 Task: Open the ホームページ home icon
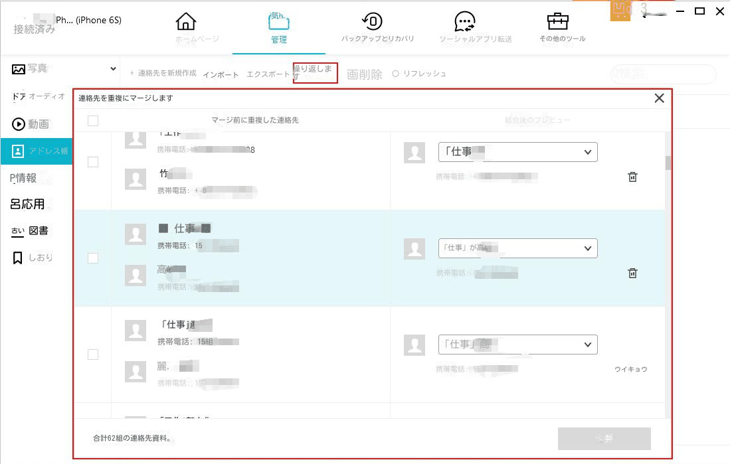186,21
